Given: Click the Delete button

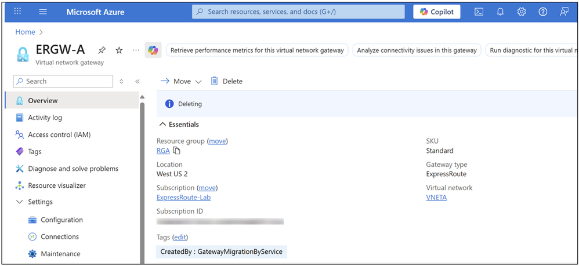Looking at the screenshot, I should (x=226, y=82).
